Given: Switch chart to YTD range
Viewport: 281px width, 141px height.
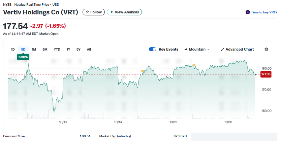Looking at the screenshot, I should point(57,49).
